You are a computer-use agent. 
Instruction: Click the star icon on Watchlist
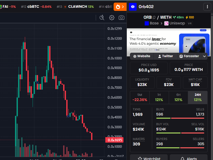click(x=140, y=158)
